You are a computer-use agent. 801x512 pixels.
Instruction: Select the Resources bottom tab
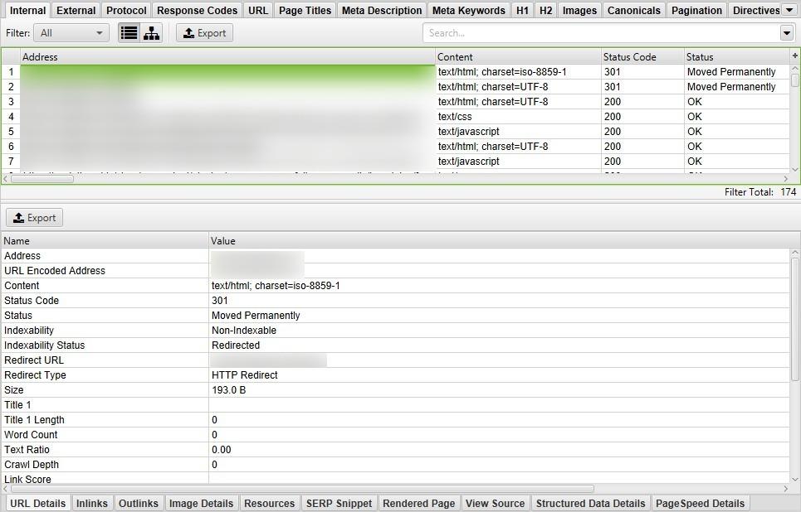click(x=269, y=504)
